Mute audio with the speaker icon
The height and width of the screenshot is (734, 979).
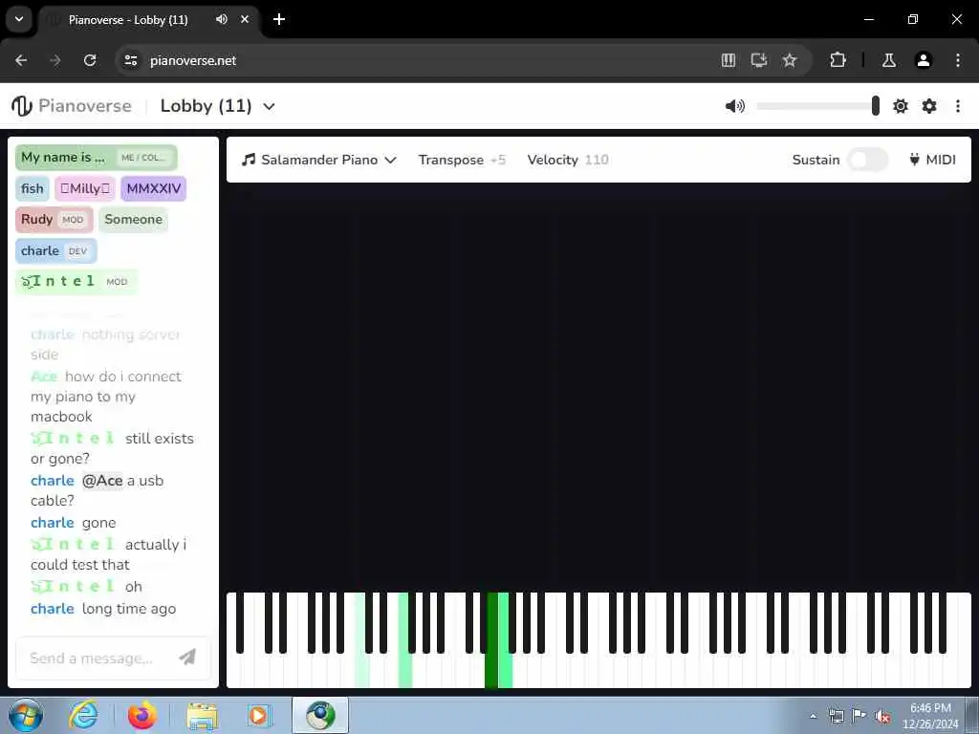[x=735, y=106]
